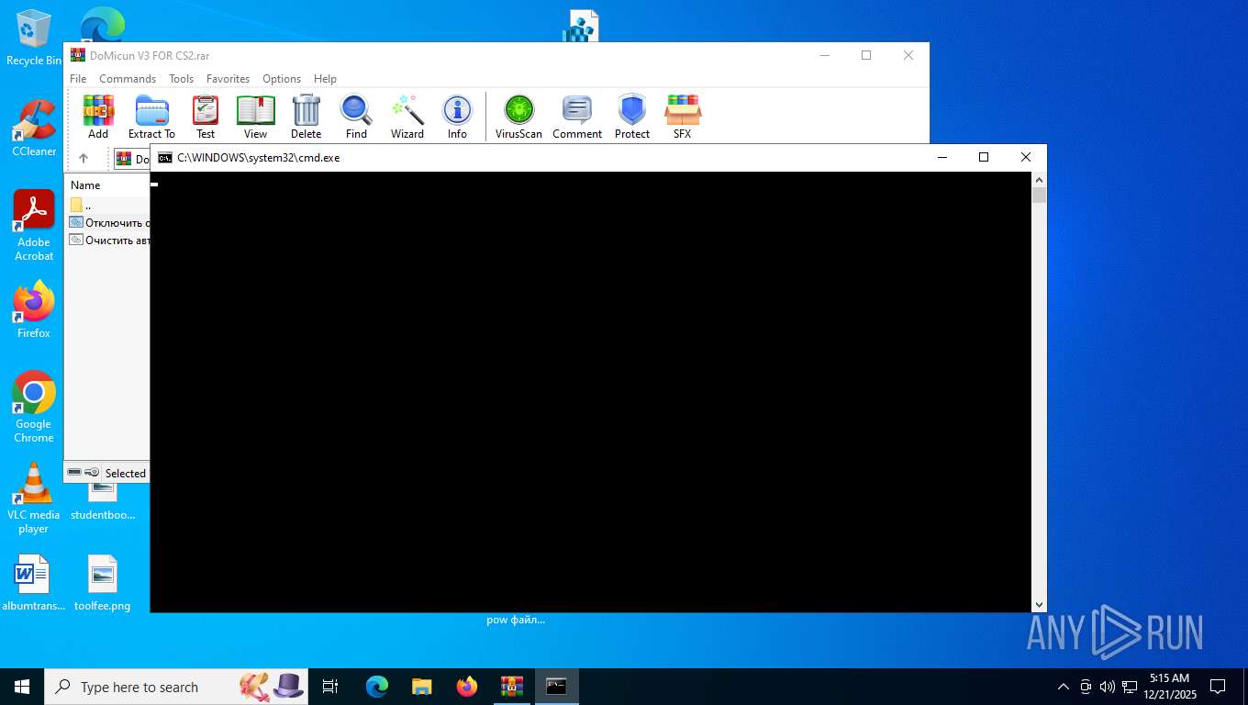1248x705 pixels.
Task: Open File Explorer from the taskbar
Action: [x=421, y=687]
